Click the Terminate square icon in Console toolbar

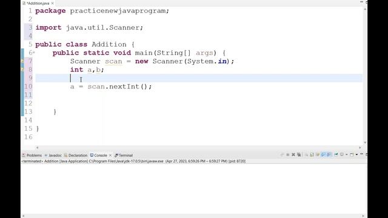[288, 155]
